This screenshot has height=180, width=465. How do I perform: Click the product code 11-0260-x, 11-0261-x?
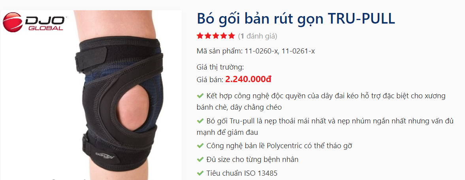280,51
